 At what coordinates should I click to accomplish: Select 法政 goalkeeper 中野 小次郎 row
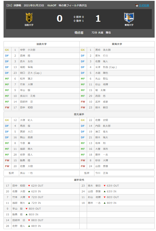42,50
